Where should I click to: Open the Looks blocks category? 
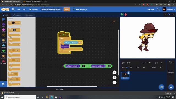click(x=4, y=25)
